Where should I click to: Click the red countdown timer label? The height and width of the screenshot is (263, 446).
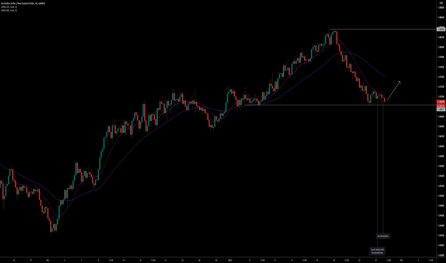tap(441, 106)
